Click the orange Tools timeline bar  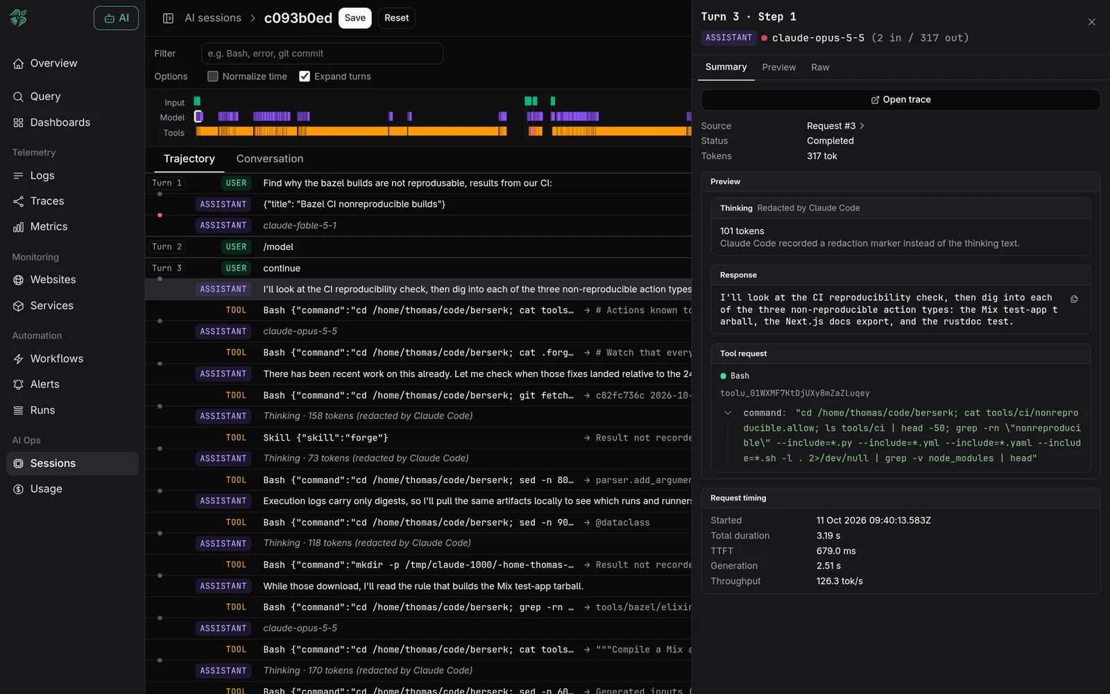click(444, 132)
